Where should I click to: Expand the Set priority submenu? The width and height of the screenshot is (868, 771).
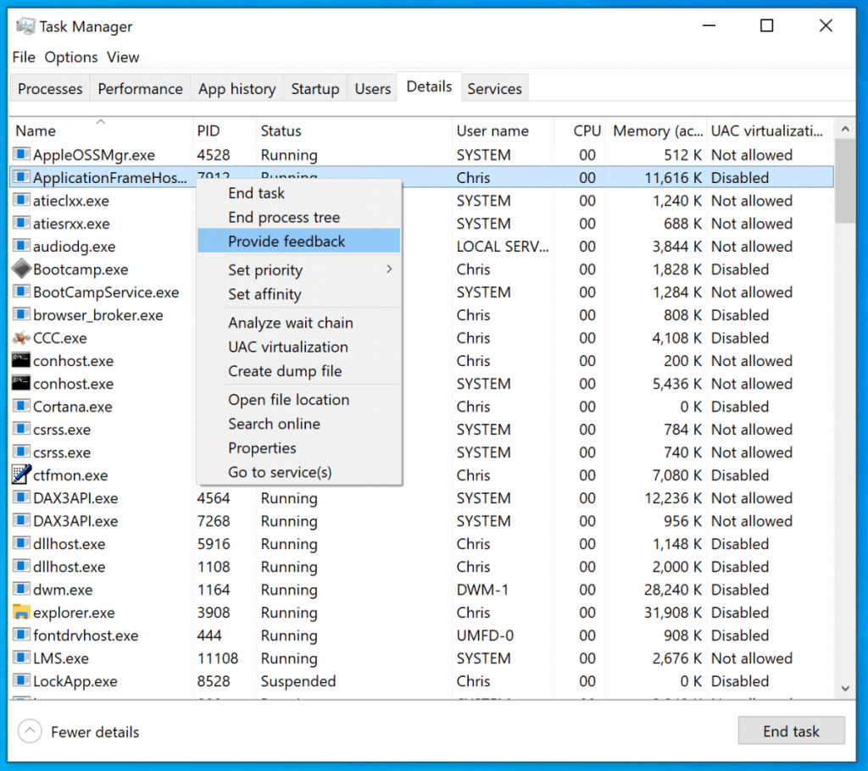[298, 269]
